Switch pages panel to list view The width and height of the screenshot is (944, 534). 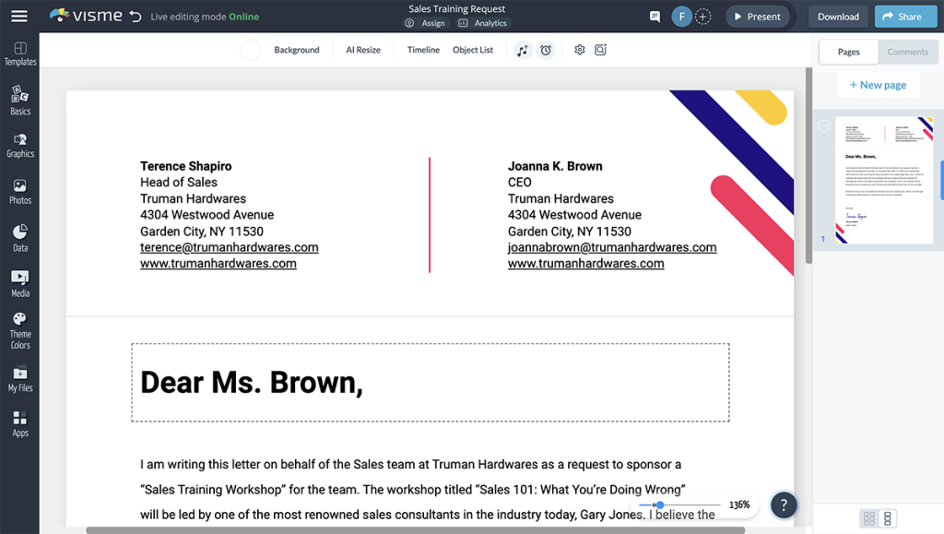click(888, 519)
